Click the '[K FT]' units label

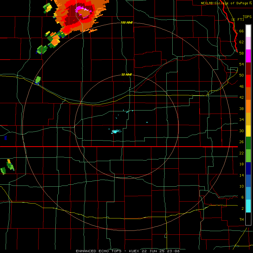pyautogui.click(x=238, y=20)
